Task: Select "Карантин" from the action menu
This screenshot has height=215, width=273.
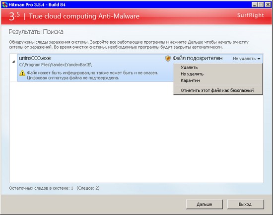Action: click(190, 80)
